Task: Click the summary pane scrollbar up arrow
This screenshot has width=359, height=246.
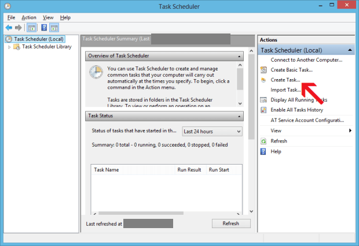Action: pos(251,51)
